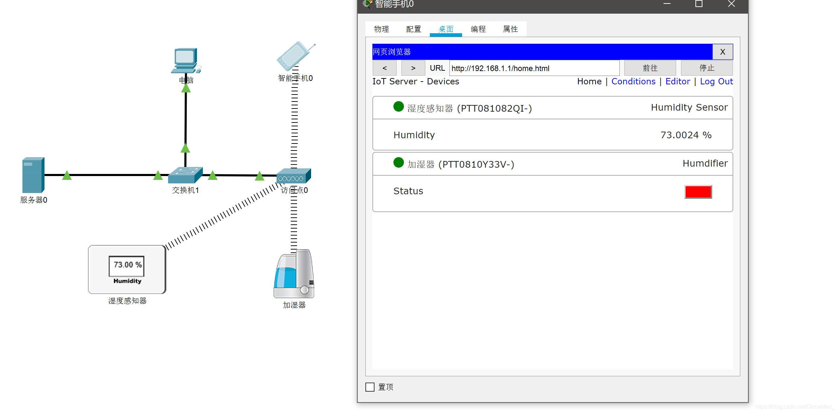
Task: Switch to the Config tab
Action: click(413, 29)
